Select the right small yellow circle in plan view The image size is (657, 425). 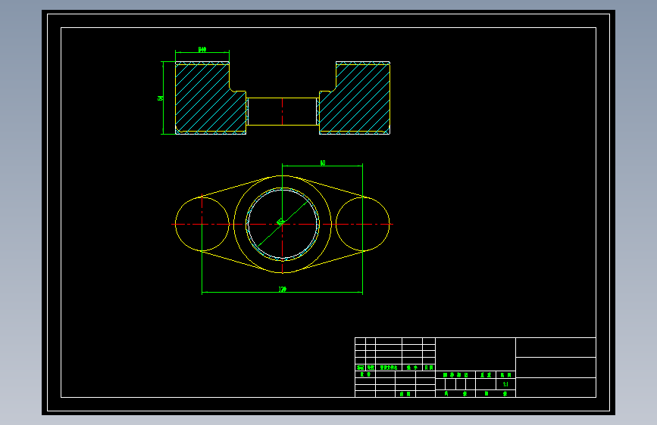click(362, 224)
